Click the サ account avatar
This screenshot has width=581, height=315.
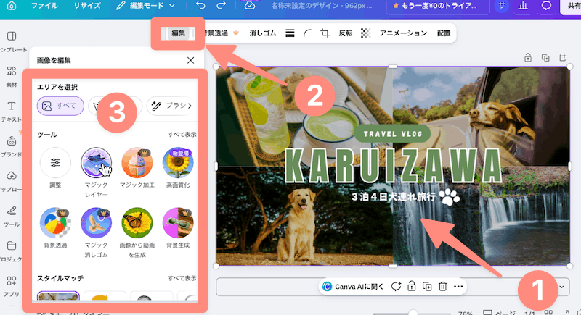point(501,6)
